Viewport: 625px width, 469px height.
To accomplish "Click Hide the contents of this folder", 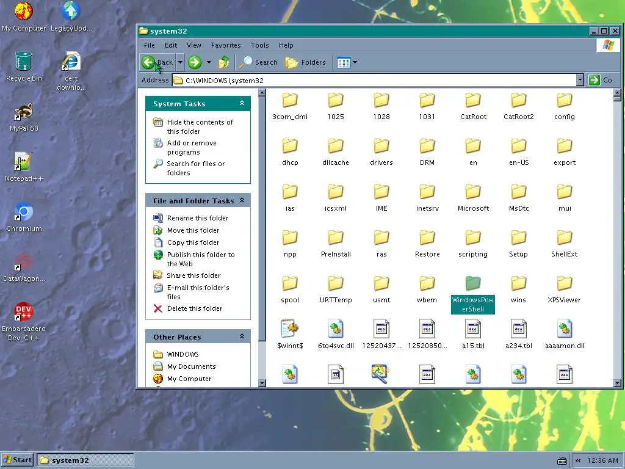I will (193, 126).
